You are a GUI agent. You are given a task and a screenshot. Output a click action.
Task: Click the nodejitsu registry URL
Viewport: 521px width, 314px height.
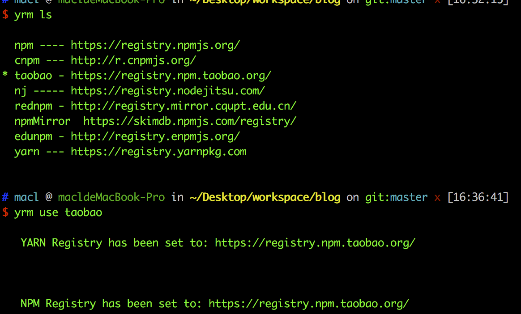click(x=168, y=91)
